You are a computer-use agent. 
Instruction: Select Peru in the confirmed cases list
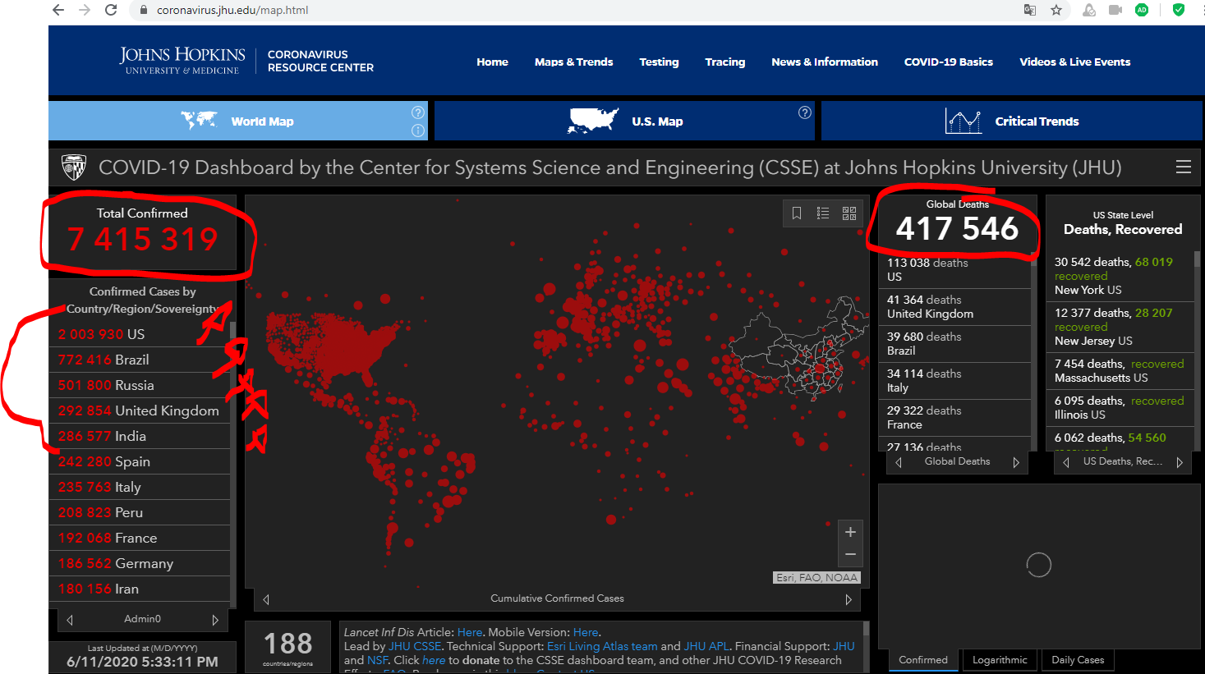(140, 512)
